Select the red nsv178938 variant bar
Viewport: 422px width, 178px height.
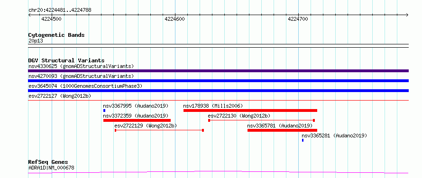250,110
